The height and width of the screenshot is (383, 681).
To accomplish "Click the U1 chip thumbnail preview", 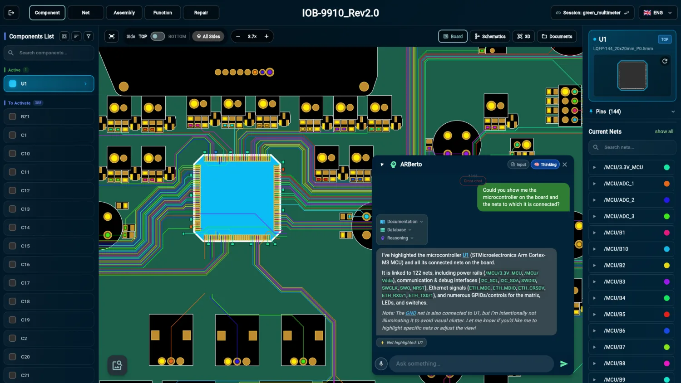I will (x=632, y=75).
